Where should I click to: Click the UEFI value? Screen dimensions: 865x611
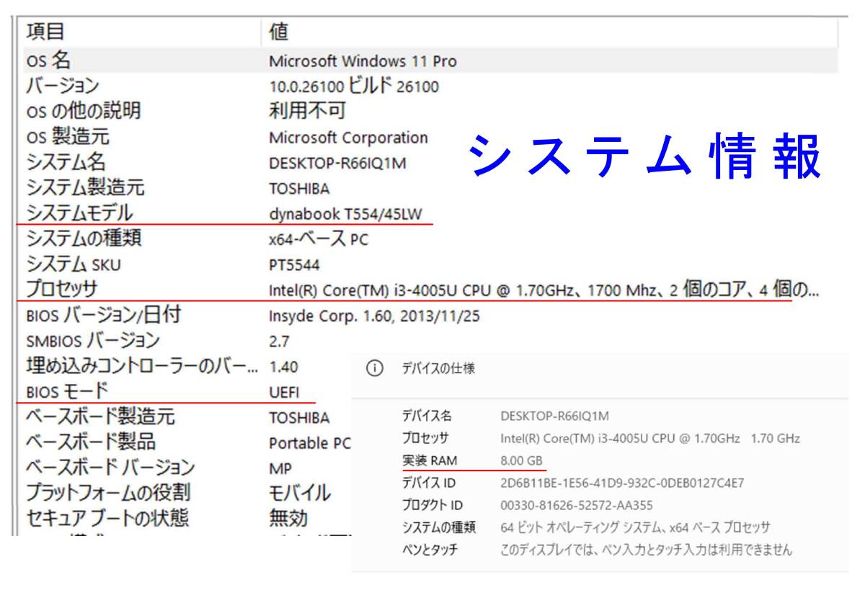(285, 393)
